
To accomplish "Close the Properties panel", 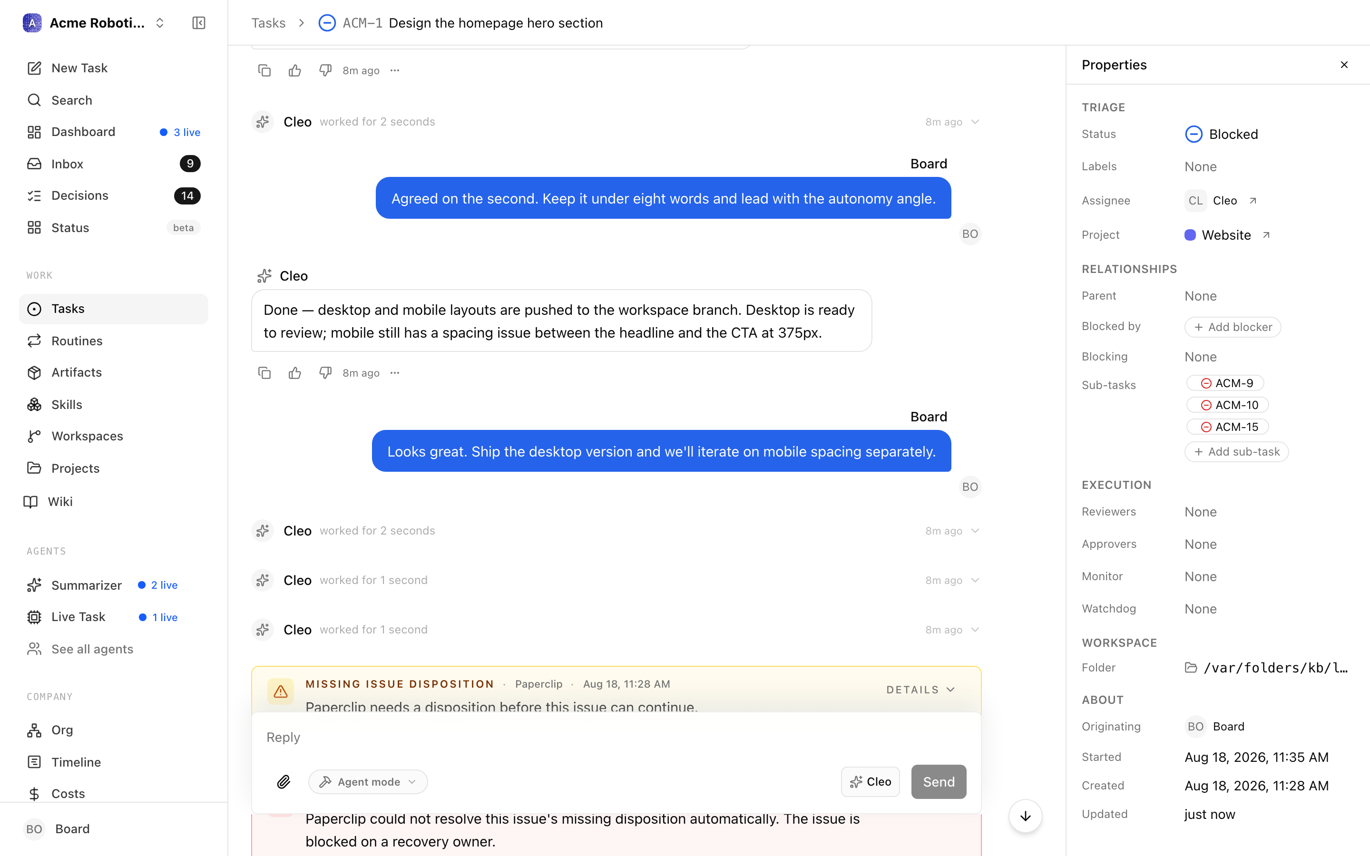I will click(x=1344, y=65).
